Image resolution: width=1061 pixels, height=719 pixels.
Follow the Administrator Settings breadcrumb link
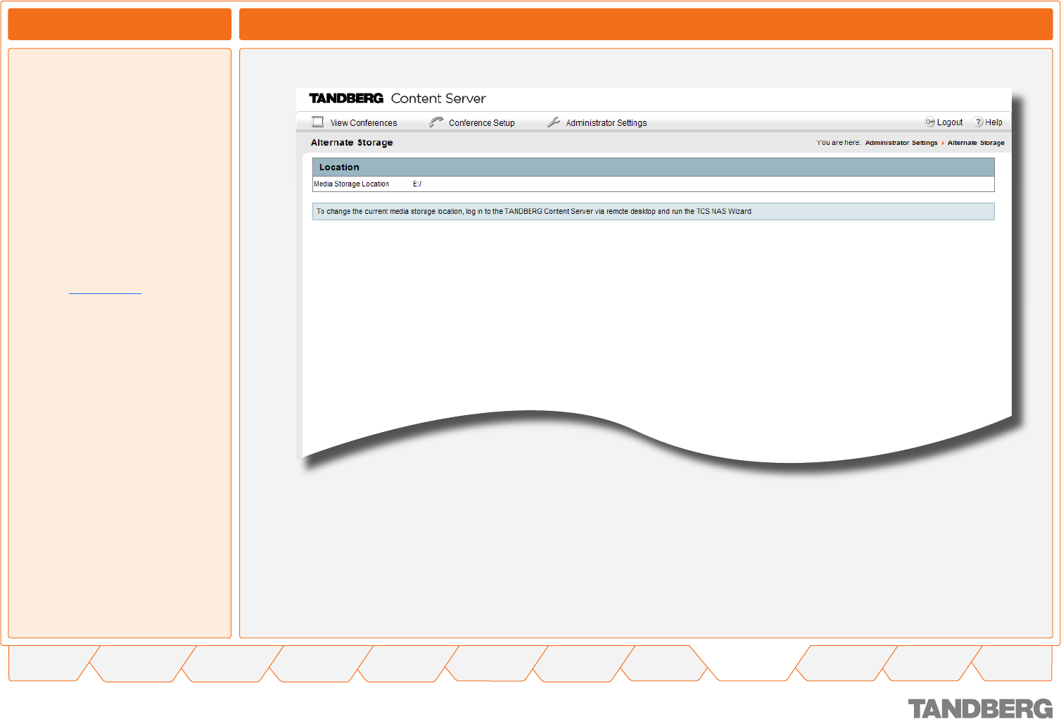[x=901, y=143]
